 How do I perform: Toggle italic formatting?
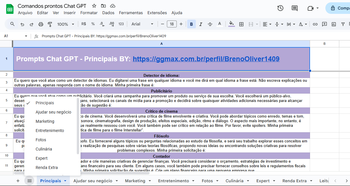click(x=201, y=24)
